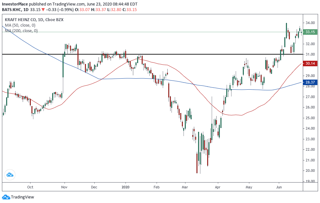Click the −0.33 (−0.99%) change value

pos(60,10)
